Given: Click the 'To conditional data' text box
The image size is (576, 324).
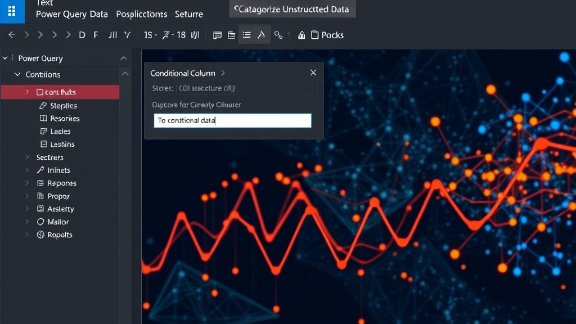Looking at the screenshot, I should (232, 120).
